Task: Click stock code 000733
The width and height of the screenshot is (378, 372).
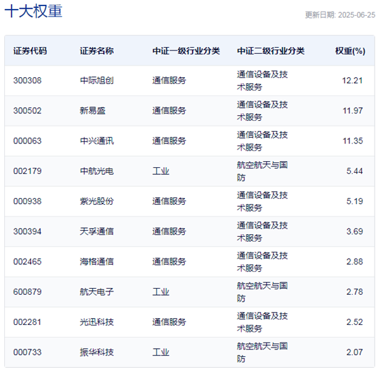Action: click(27, 352)
